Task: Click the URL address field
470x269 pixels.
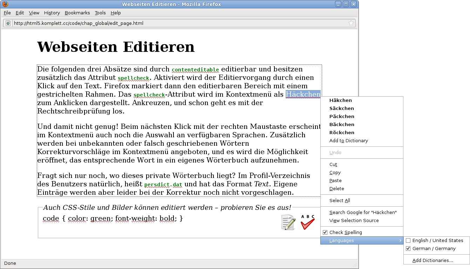Action: 175,23
